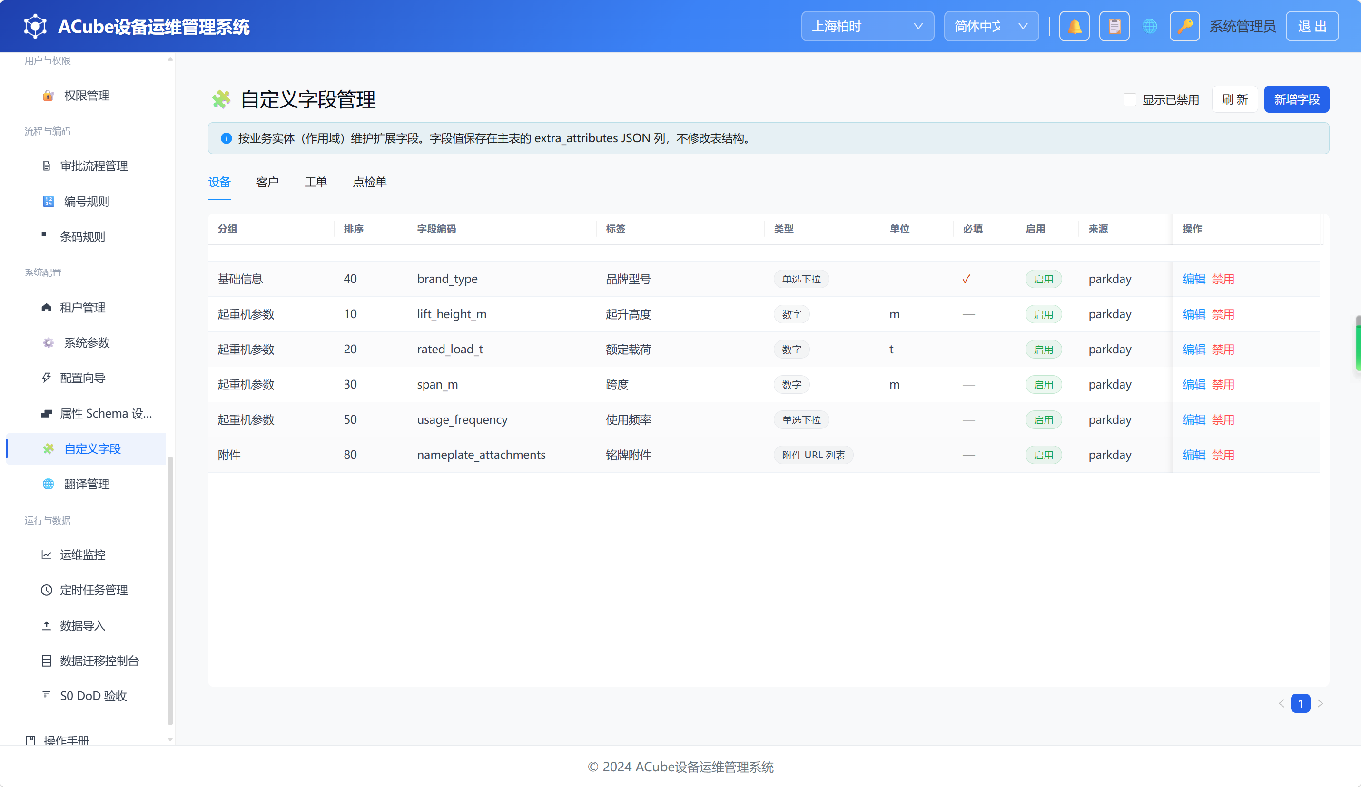Screen dimensions: 1361x787
Task: Switch to the 设备 tab
Action: click(219, 182)
